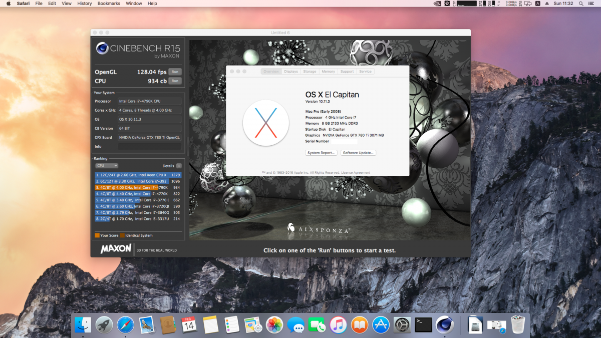Screen dimensions: 601x338
Task: Switch to Support tab in About This Mac
Action: pos(347,72)
